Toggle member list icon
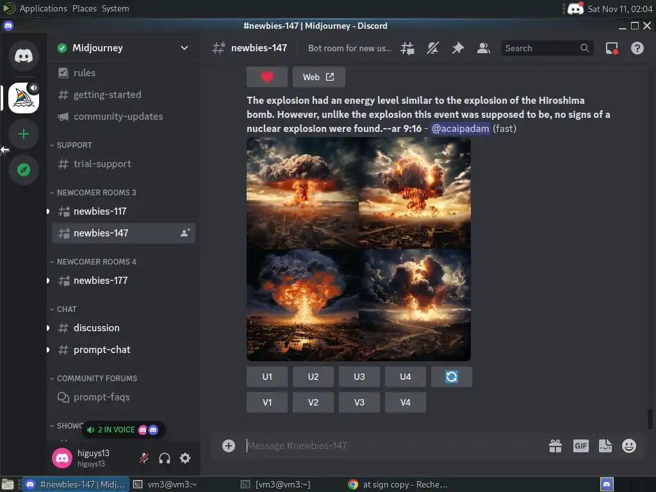This screenshot has width=656, height=492. 484,48
